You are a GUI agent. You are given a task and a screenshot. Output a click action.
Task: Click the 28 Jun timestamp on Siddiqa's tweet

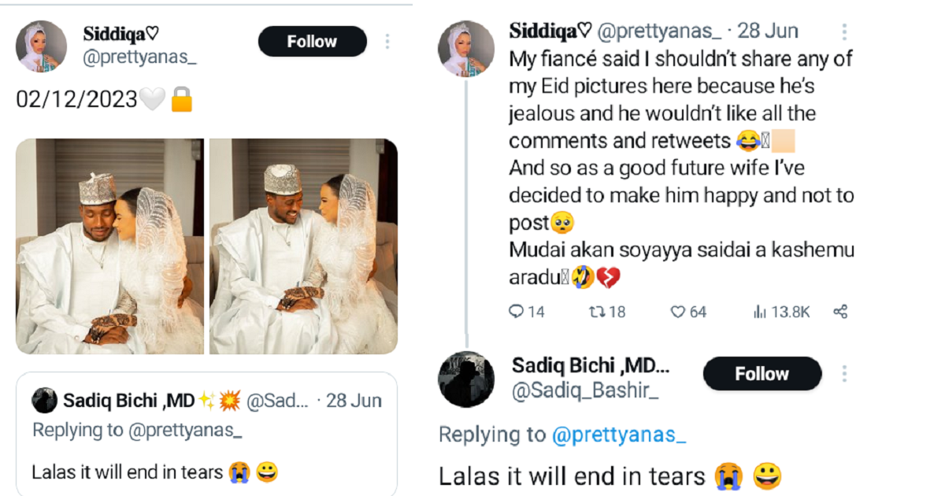click(x=769, y=31)
